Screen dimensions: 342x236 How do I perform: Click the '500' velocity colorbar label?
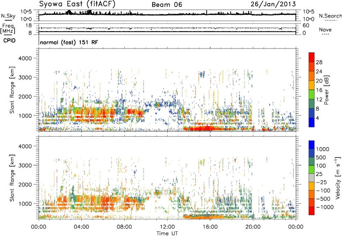tap(321, 158)
